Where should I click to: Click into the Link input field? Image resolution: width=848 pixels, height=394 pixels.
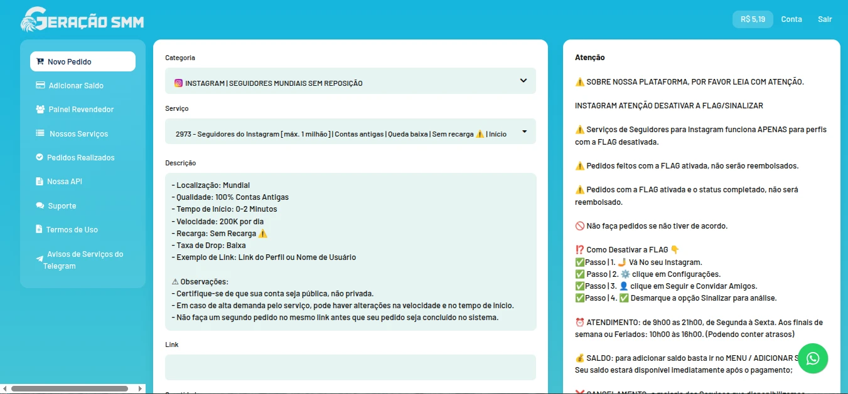pyautogui.click(x=350, y=367)
